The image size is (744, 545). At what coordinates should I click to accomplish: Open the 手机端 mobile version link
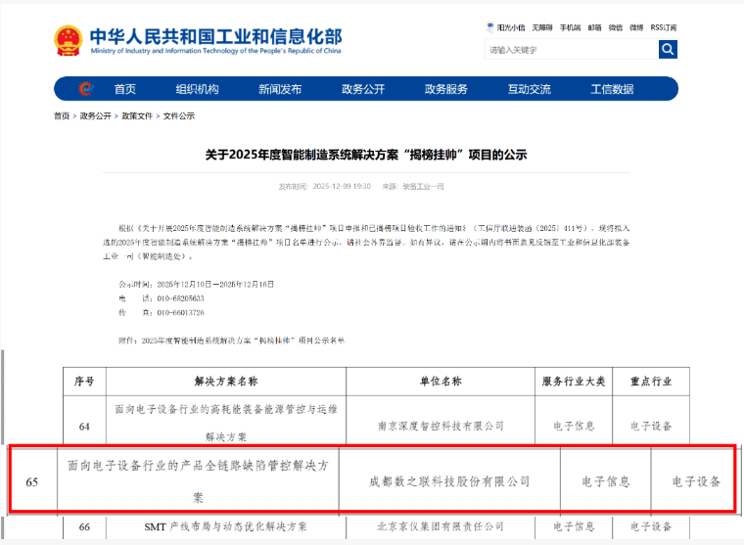tap(570, 27)
